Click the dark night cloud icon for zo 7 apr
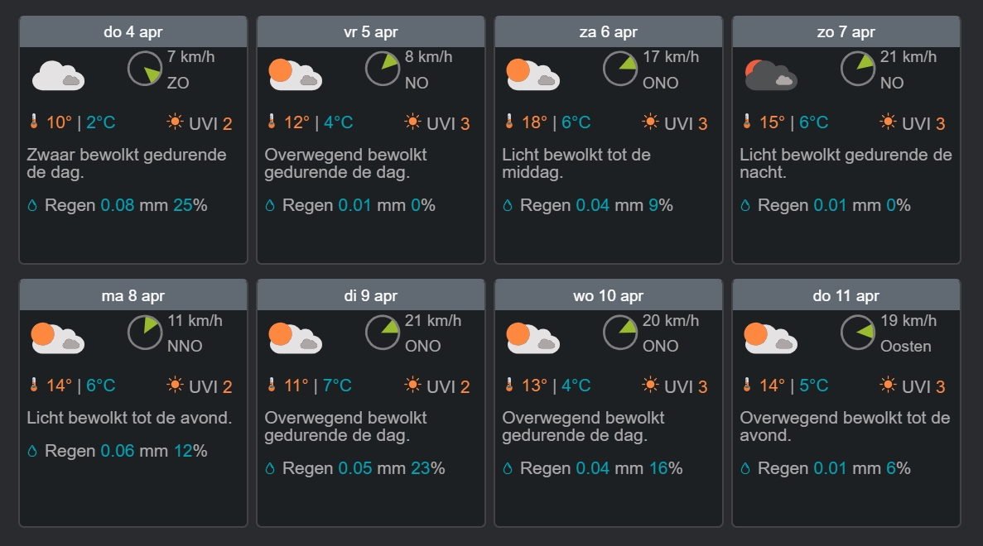Screen dimensions: 983x546 pos(770,75)
